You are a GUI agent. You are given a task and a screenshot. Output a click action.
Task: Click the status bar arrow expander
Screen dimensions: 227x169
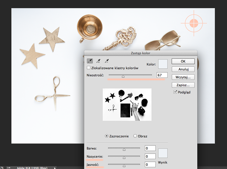coord(55,168)
